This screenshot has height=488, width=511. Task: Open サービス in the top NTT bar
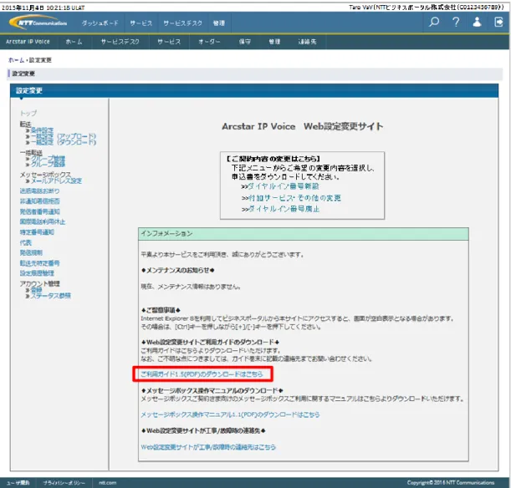[141, 23]
